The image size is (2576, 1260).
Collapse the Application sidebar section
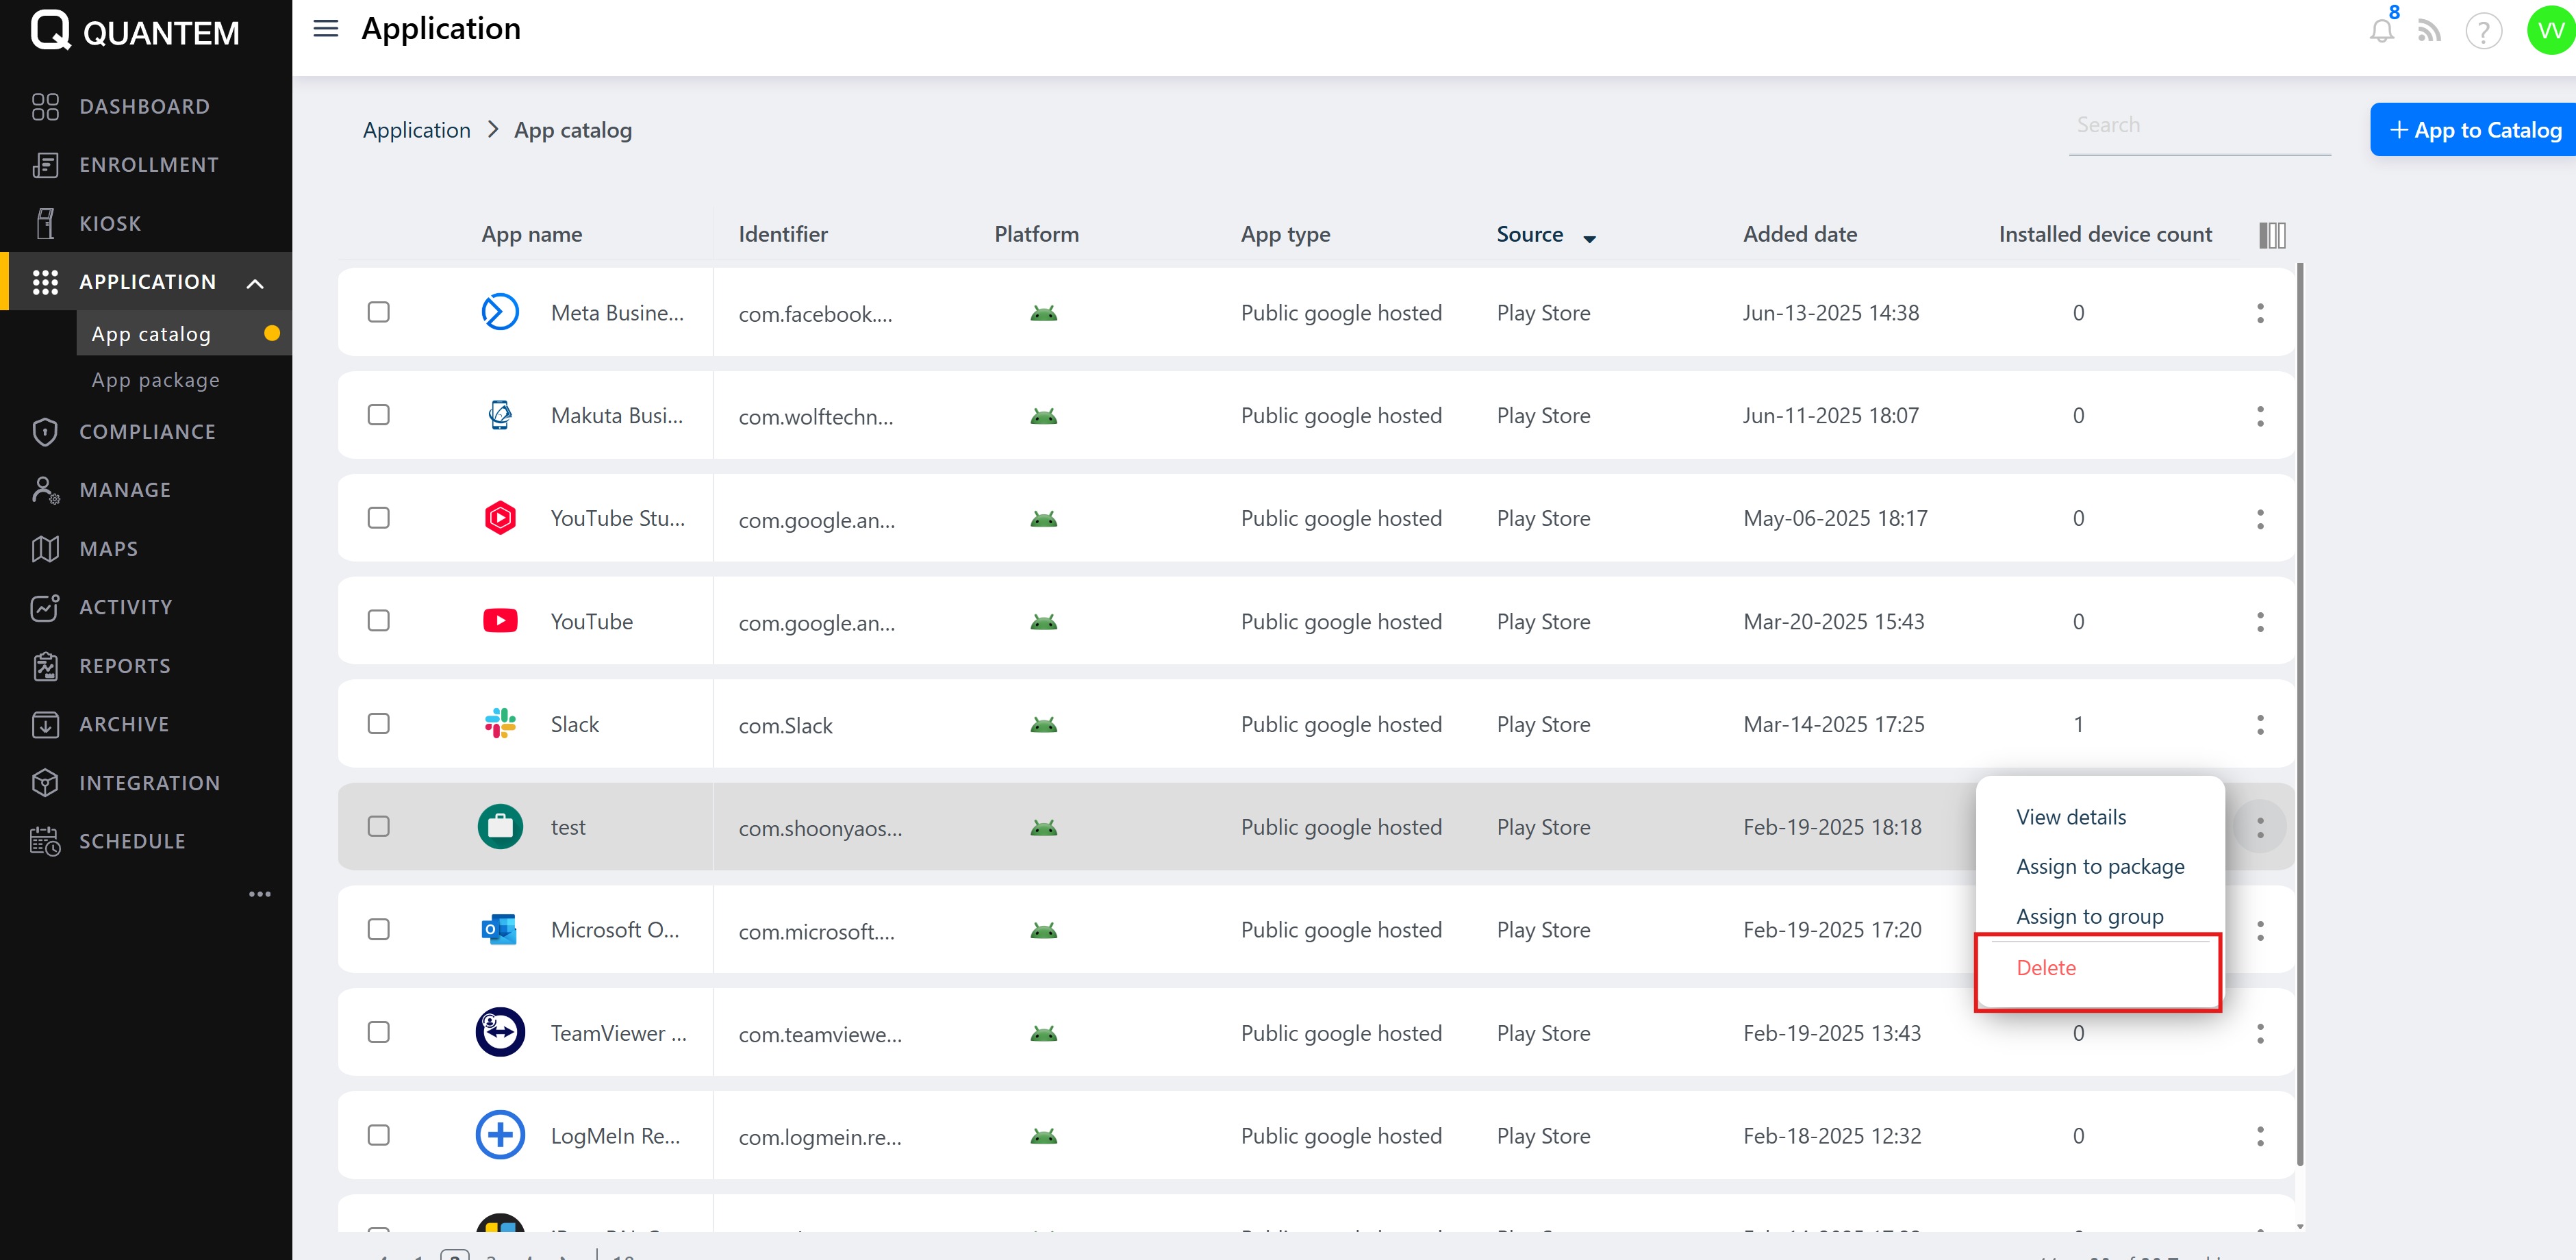tap(255, 283)
